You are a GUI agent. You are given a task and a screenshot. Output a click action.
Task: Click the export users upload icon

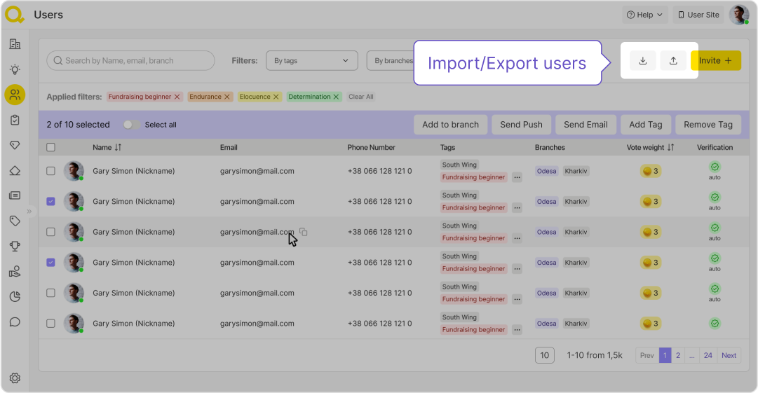[673, 61]
